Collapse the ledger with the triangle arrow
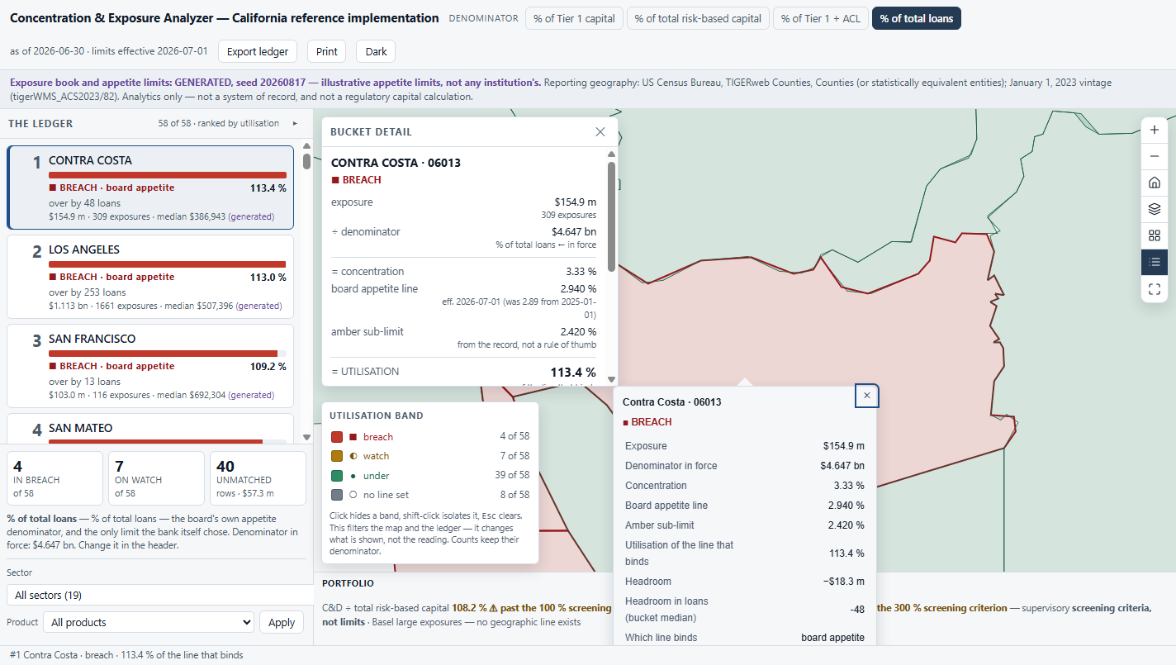 click(295, 124)
